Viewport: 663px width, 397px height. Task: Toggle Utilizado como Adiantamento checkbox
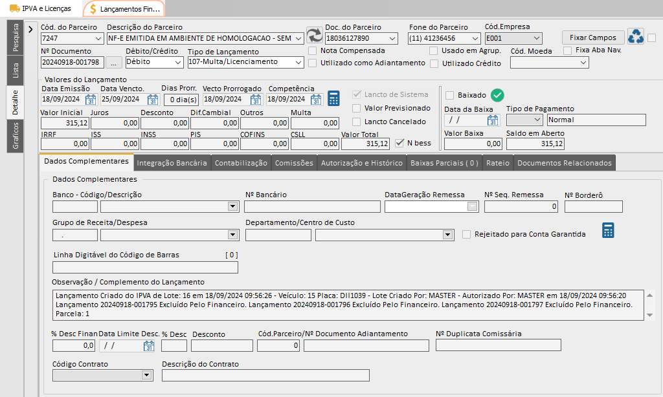tap(313, 63)
